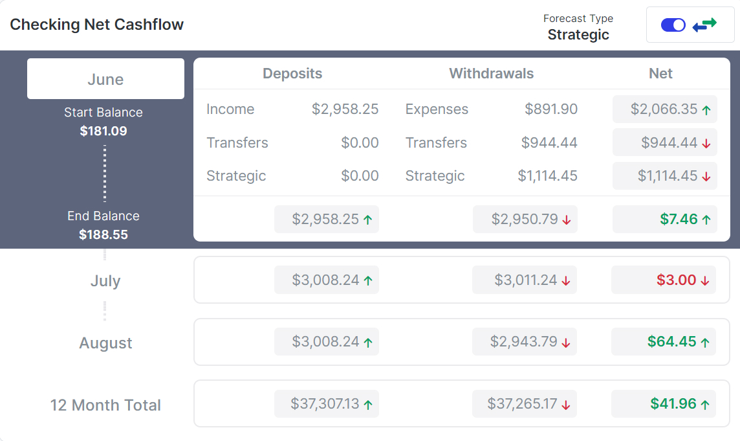Click green arrow beside $7.46 net
Image resolution: width=740 pixels, height=441 pixels.
[x=706, y=220]
